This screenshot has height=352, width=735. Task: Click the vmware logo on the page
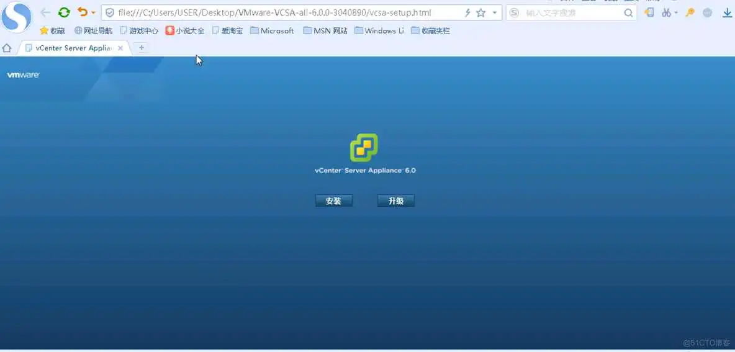[23, 75]
